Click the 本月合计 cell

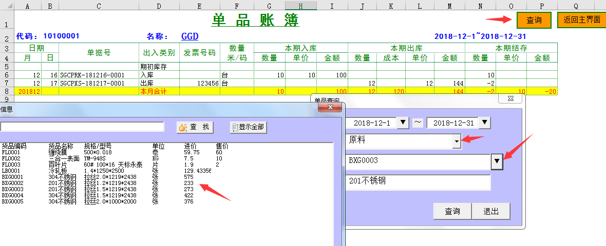pyautogui.click(x=159, y=91)
